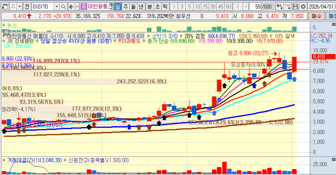Expand the stock code 010170 dropdown

pos(56,6)
